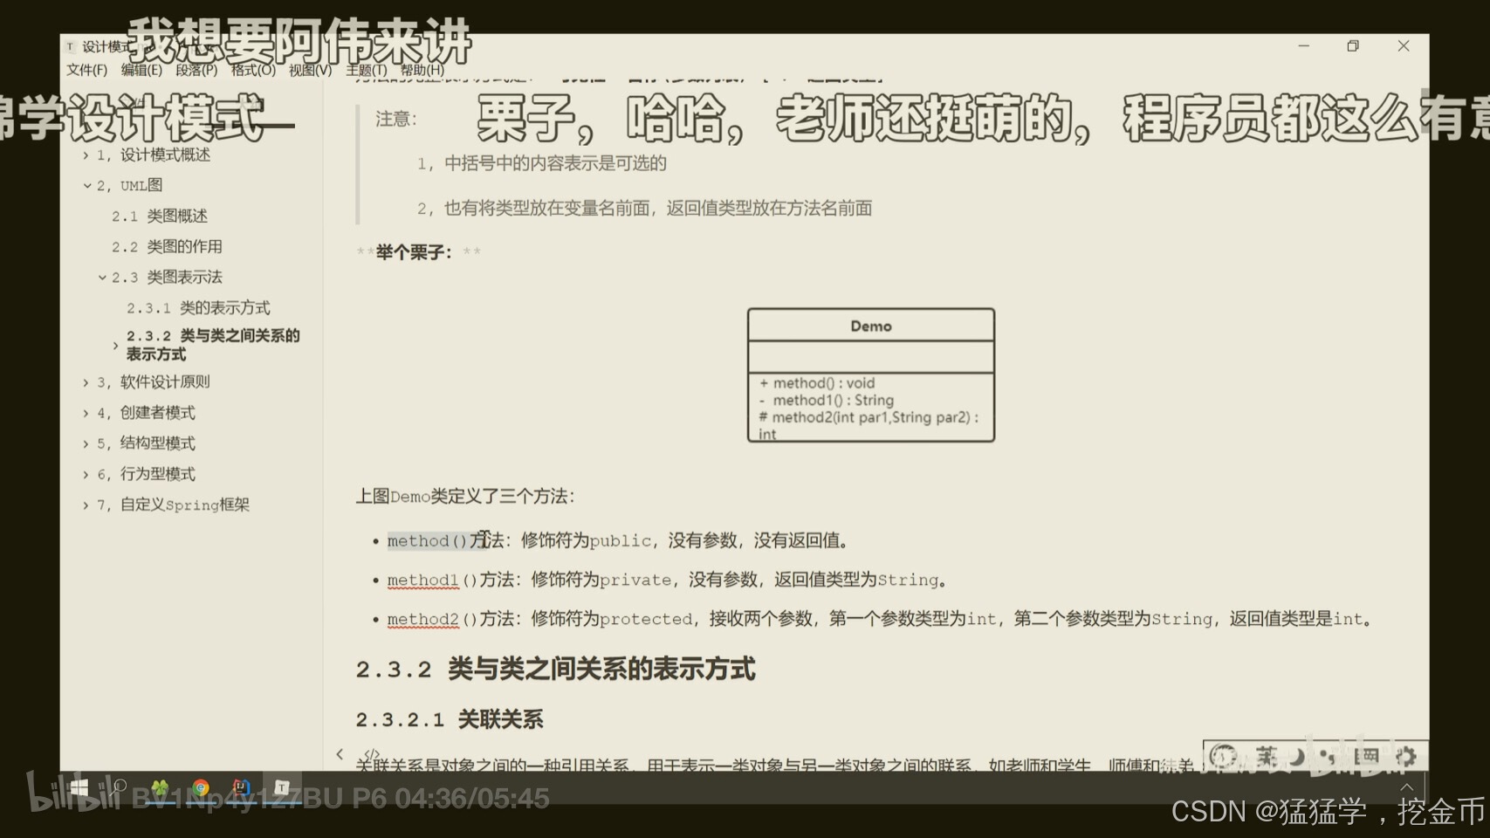Screen dimensions: 1490x838
Task: Hide the sidebar with the back chevron
Action: [340, 754]
